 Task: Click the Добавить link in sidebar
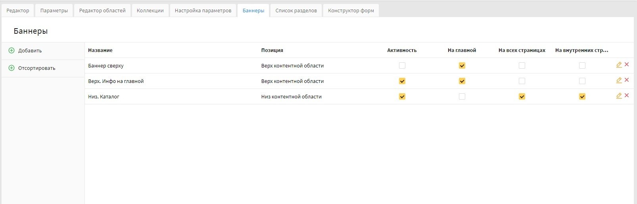[30, 51]
